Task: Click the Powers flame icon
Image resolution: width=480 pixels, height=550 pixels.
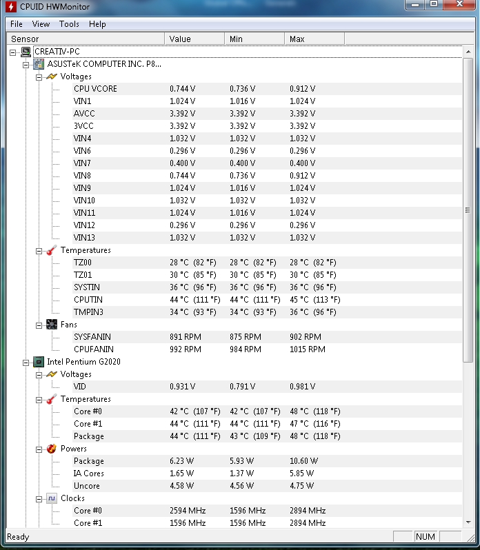Action: [52, 449]
